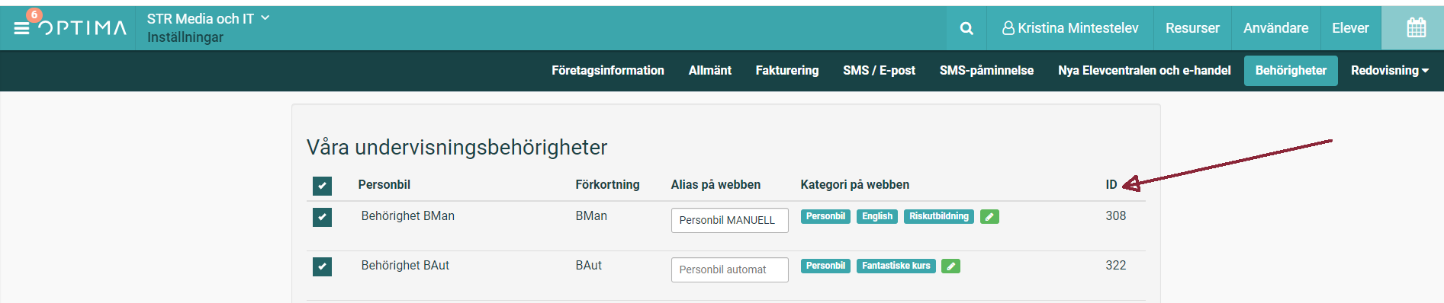1444x303 pixels.
Task: Click the Optima logo
Action: (x=82, y=28)
